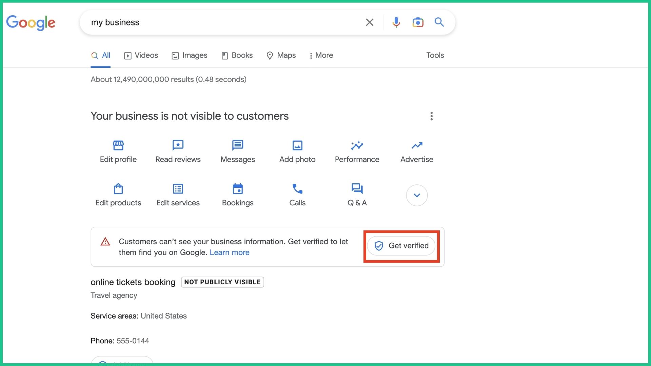The height and width of the screenshot is (366, 651).
Task: Search by image with camera icon
Action: [x=418, y=22]
